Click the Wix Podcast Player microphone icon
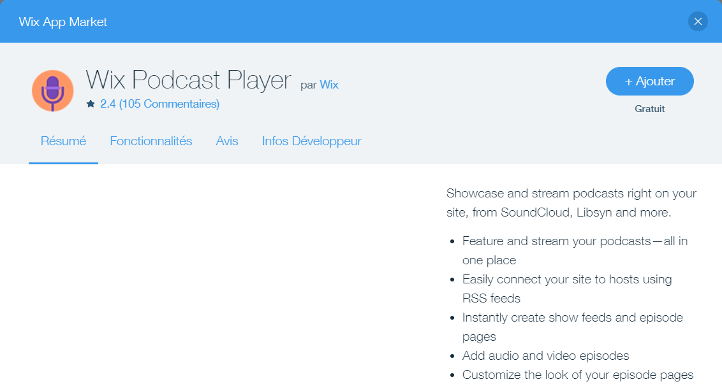Screen dimensions: 722x384 [52, 90]
